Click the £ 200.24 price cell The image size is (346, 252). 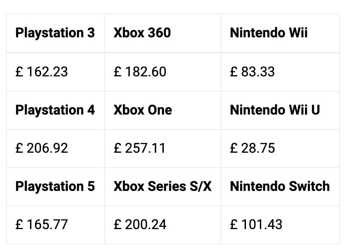140,224
